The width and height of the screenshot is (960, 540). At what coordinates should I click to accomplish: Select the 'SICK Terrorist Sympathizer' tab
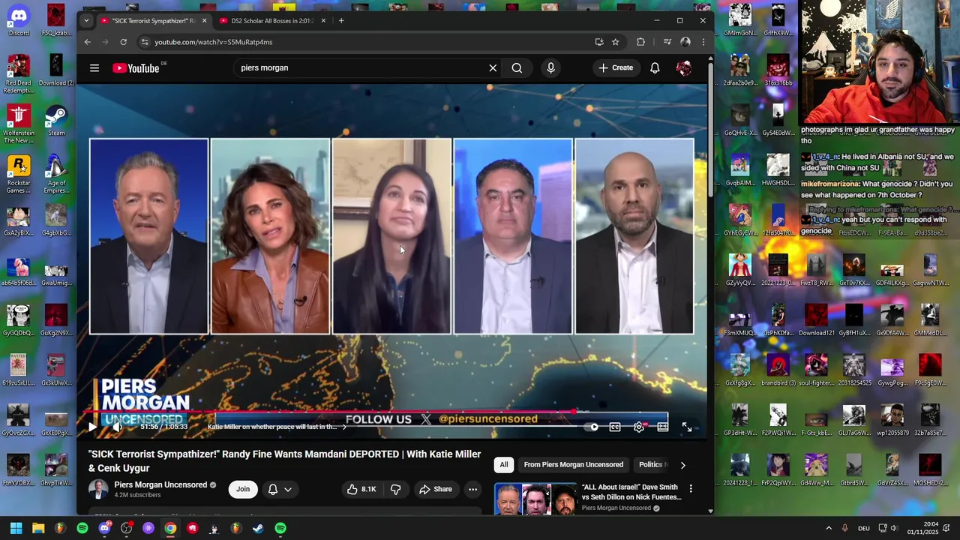pos(152,21)
